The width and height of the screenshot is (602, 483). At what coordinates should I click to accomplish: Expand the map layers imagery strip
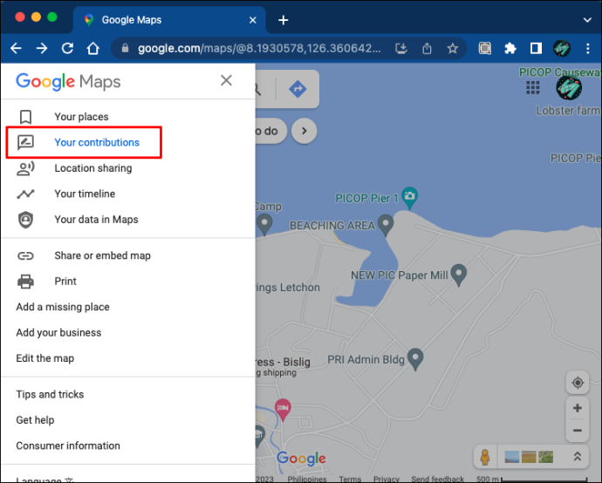[x=577, y=457]
